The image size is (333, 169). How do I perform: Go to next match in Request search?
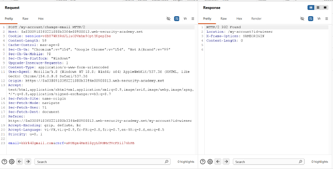(28, 162)
